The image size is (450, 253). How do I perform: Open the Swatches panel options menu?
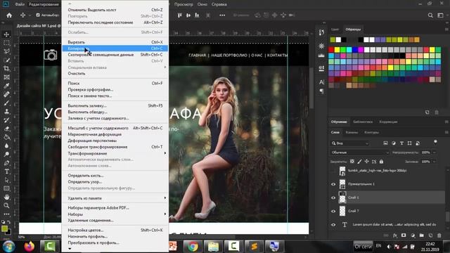(446, 30)
